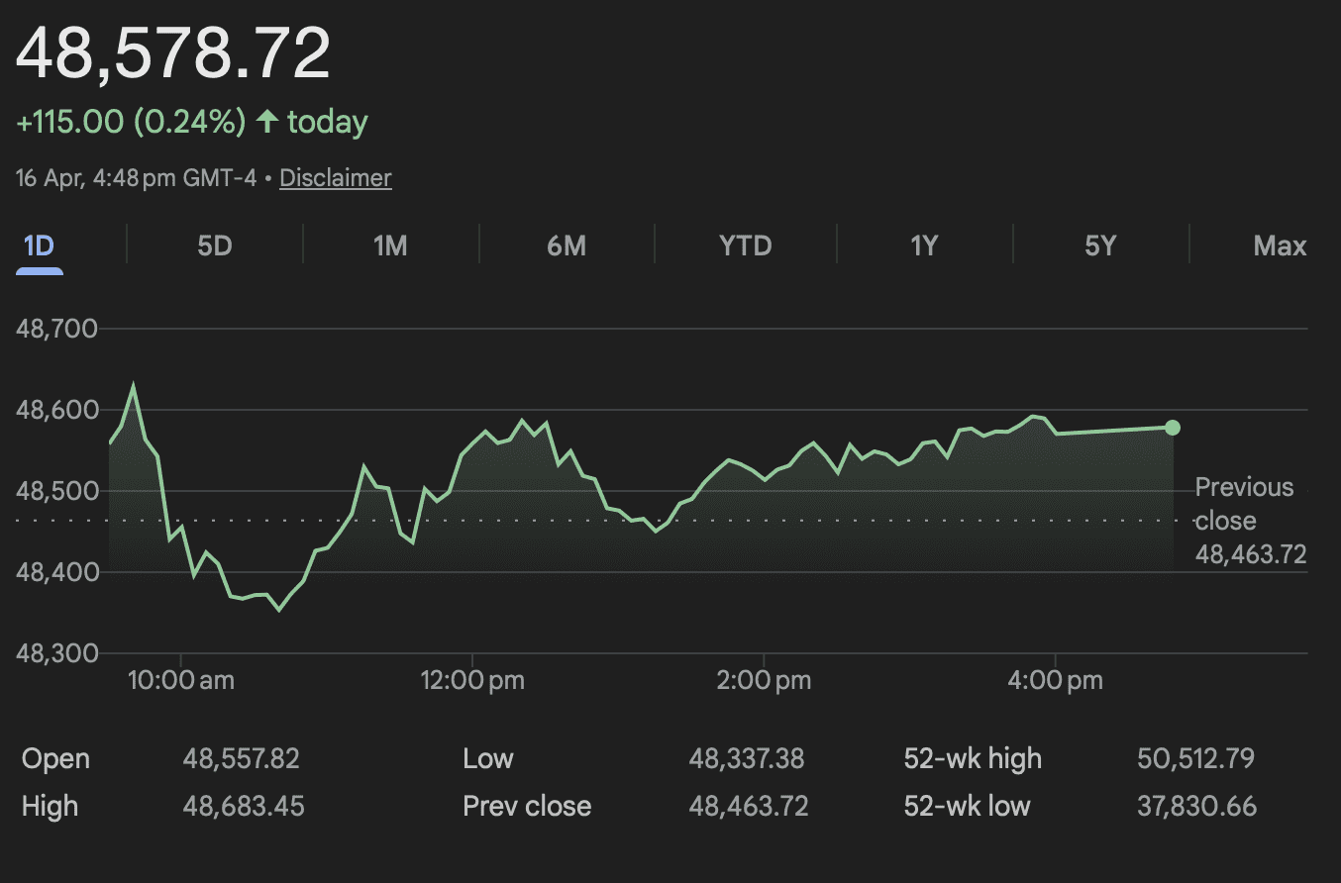Image resolution: width=1341 pixels, height=883 pixels.
Task: Open the 6M chart view
Action: (x=567, y=245)
